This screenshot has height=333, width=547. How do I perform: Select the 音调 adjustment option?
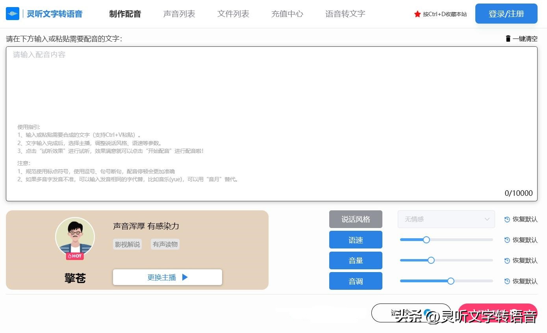click(x=355, y=281)
